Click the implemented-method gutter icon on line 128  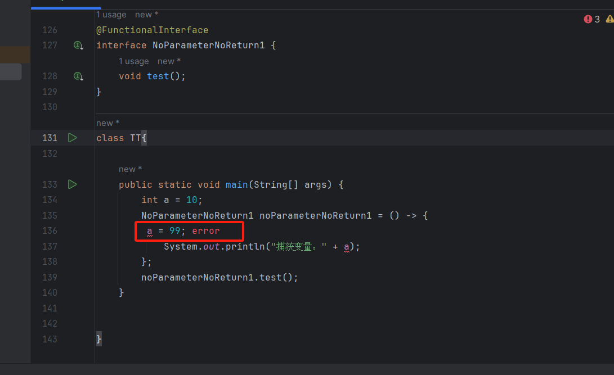coord(78,76)
